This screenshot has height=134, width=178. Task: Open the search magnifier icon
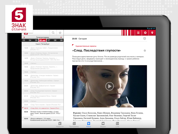[x=53, y=33]
